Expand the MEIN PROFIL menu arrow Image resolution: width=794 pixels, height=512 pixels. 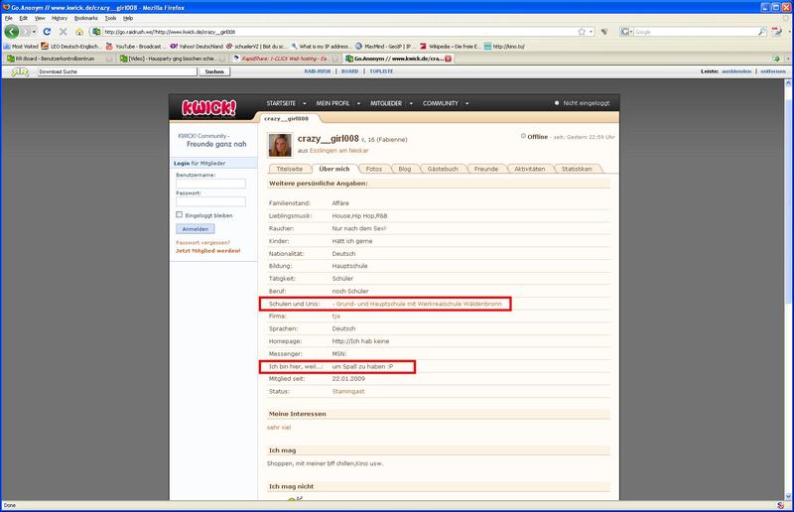[358, 103]
